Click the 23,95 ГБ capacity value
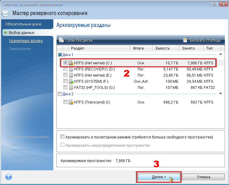The image size is (229, 185). tap(171, 75)
